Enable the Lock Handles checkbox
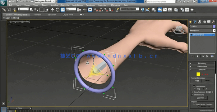This screenshot has width=217, height=112. pos(194,86)
